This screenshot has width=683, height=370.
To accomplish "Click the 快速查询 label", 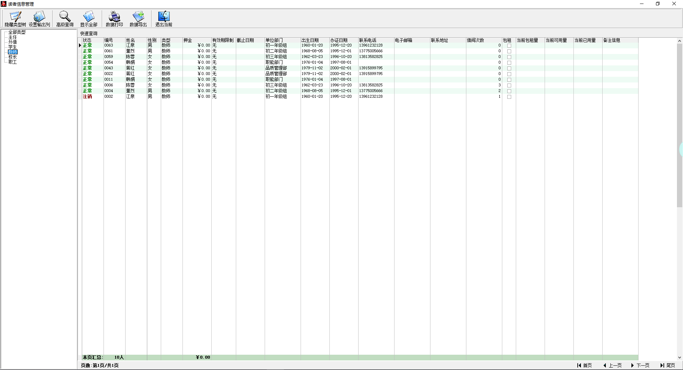I will [89, 34].
